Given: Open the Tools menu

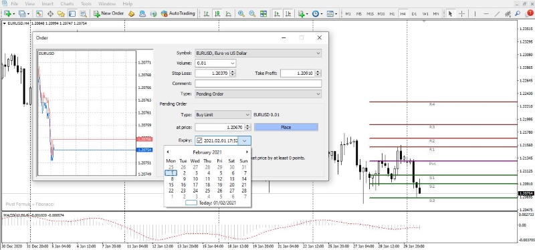Looking at the screenshot, I should (x=86, y=4).
